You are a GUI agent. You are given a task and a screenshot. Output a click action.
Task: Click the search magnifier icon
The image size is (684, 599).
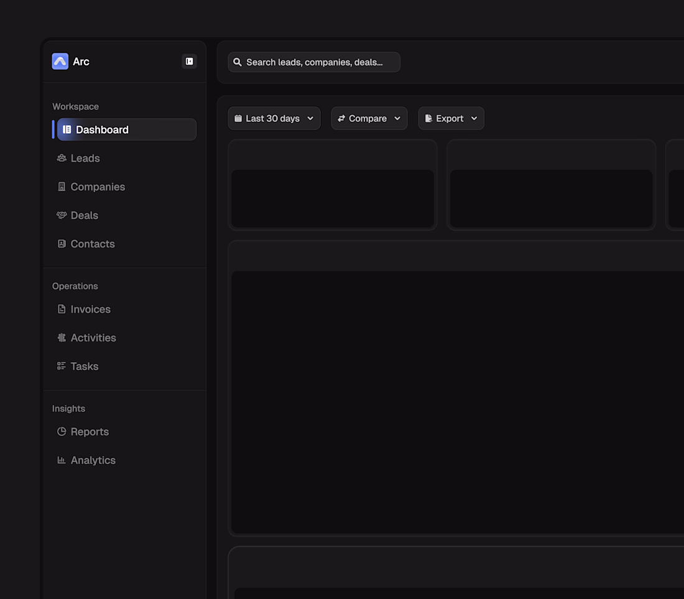pos(238,62)
